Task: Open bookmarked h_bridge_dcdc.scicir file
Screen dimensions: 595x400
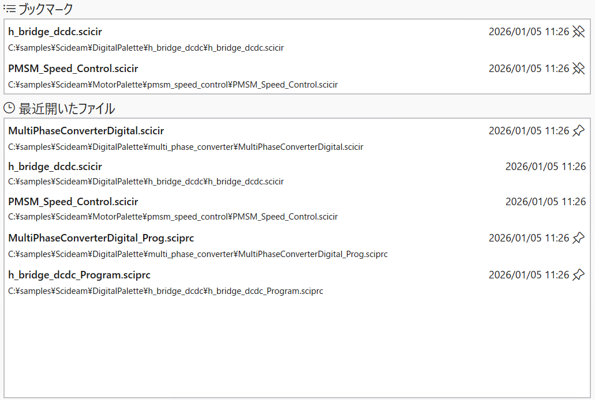Action: click(55, 32)
